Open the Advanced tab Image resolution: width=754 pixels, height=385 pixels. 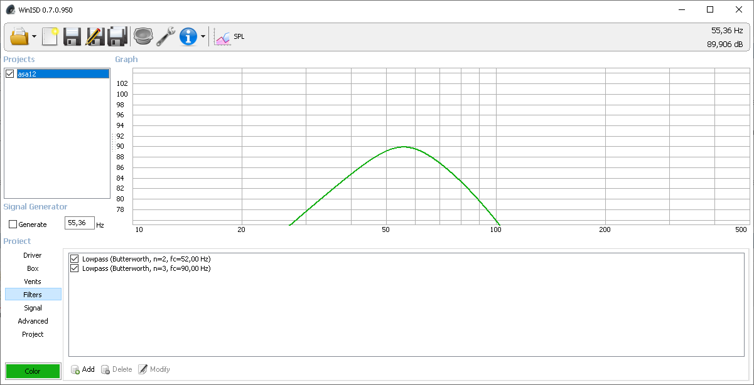tap(33, 321)
